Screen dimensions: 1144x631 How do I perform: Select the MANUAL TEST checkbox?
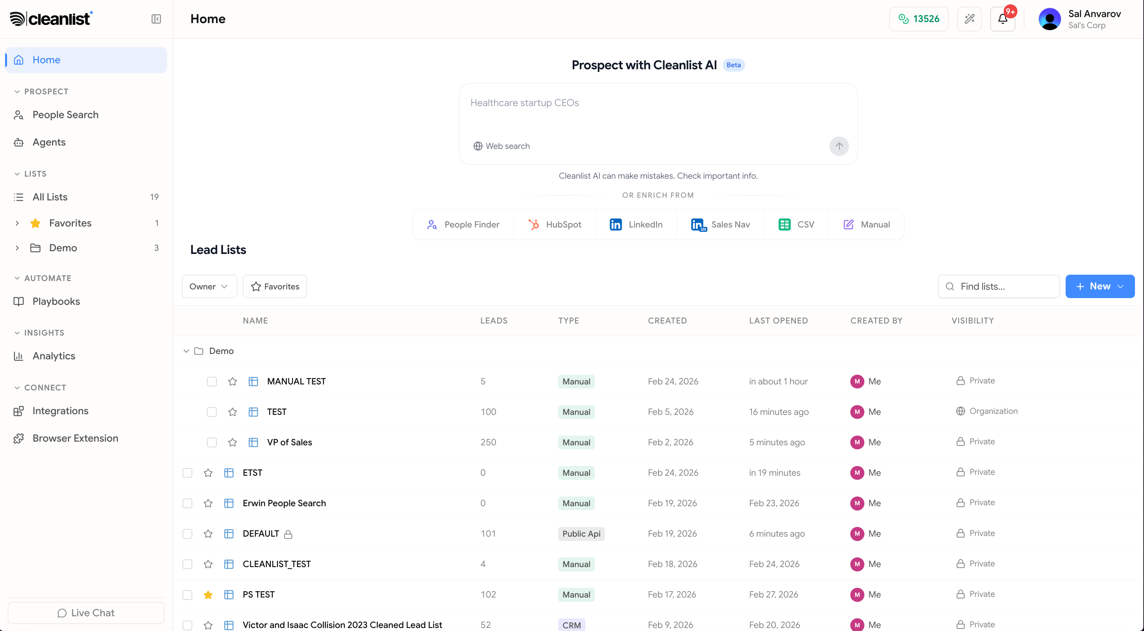(212, 382)
